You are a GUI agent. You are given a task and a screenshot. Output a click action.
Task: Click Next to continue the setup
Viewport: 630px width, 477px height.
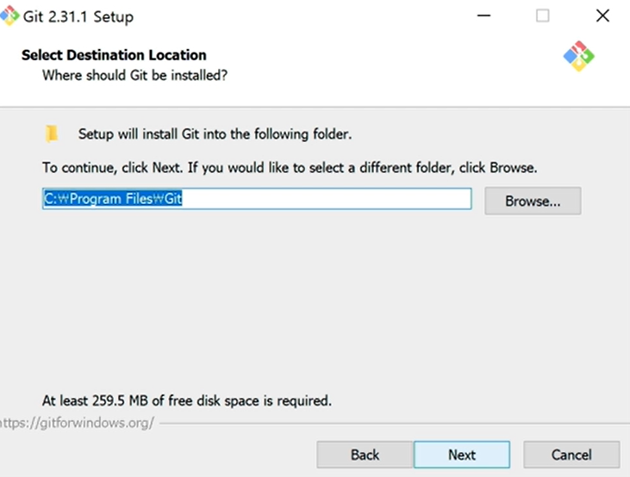click(462, 455)
